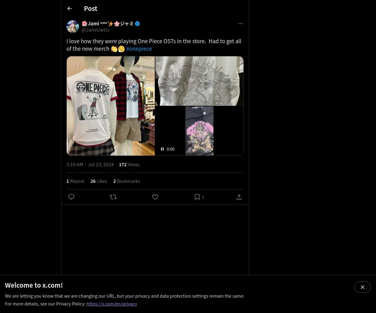Bookmark the post with the bookmark icon
The height and width of the screenshot is (313, 376).
(x=197, y=197)
